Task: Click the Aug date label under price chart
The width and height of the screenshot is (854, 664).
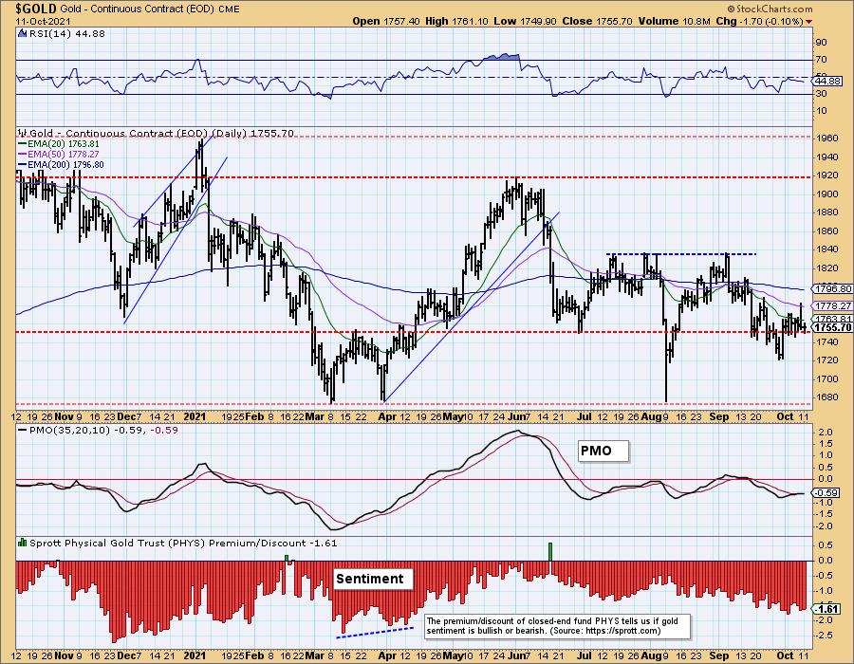Action: [x=650, y=416]
